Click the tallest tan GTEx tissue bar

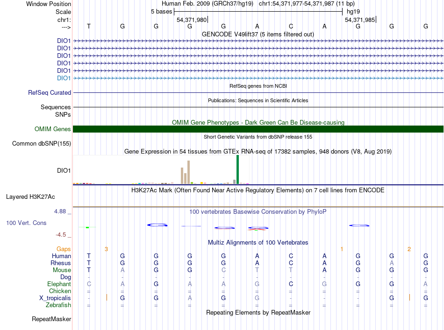189,172
